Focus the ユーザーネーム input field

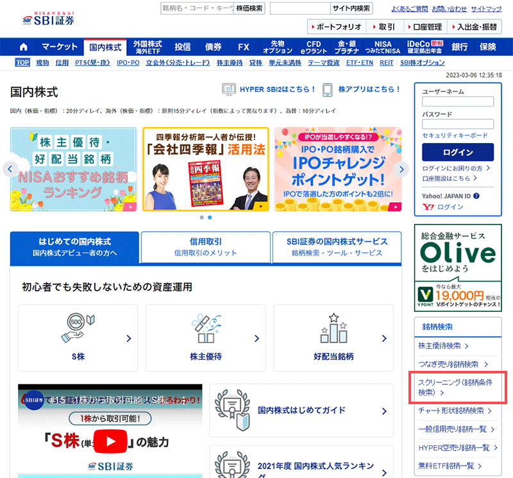coord(458,101)
